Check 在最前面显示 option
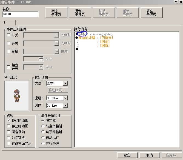 click(x=9, y=143)
